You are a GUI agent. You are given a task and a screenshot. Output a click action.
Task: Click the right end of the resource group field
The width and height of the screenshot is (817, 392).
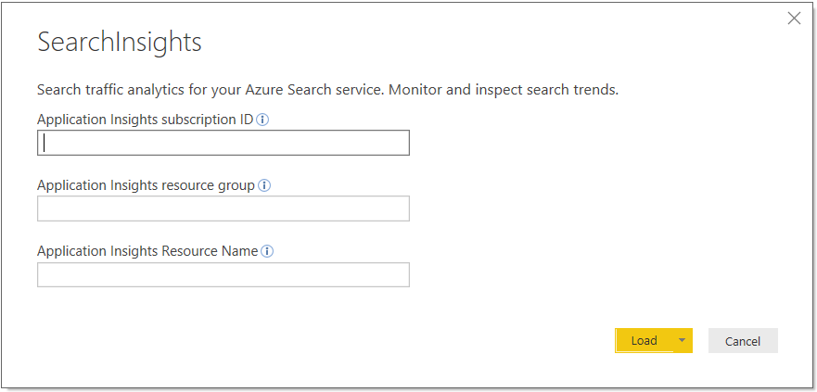tap(399, 209)
